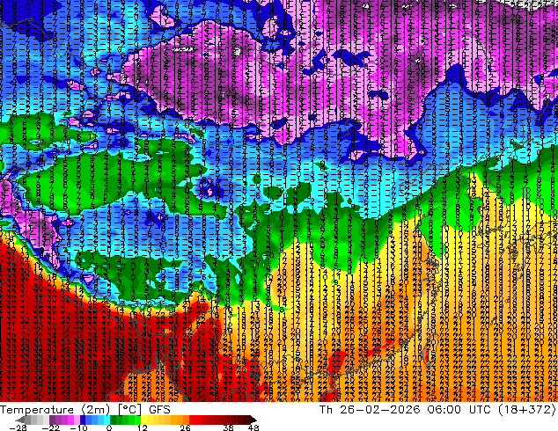Click the 'Temperature (2m) [°C] GFS' title

pos(85,409)
